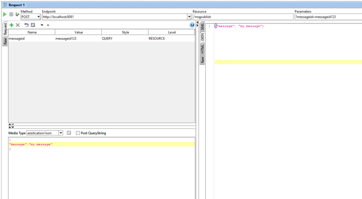
Task: Click the Style column header
Action: click(x=125, y=32)
